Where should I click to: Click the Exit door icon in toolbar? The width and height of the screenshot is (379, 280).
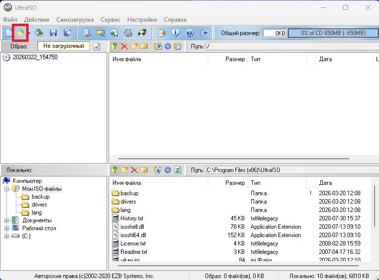(203, 33)
